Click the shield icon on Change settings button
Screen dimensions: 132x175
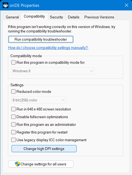[x=18, y=164]
